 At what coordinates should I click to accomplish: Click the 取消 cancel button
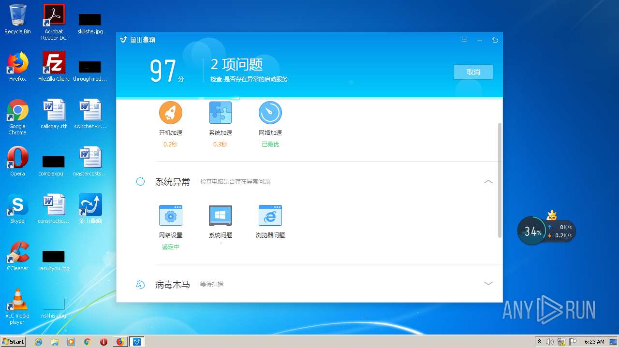pyautogui.click(x=473, y=72)
